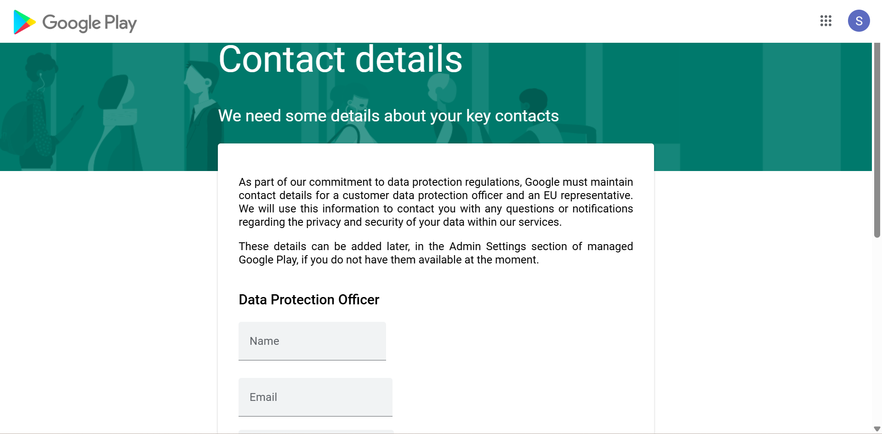Click the partially visible field below Email
The height and width of the screenshot is (434, 882).
(x=316, y=432)
